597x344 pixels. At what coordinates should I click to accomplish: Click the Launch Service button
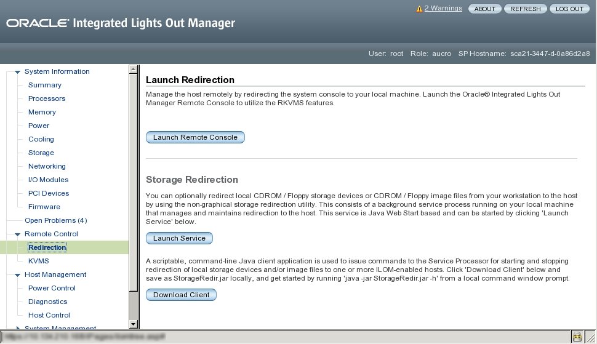[179, 238]
